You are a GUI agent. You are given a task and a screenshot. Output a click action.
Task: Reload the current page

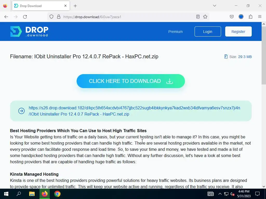(x=25, y=17)
